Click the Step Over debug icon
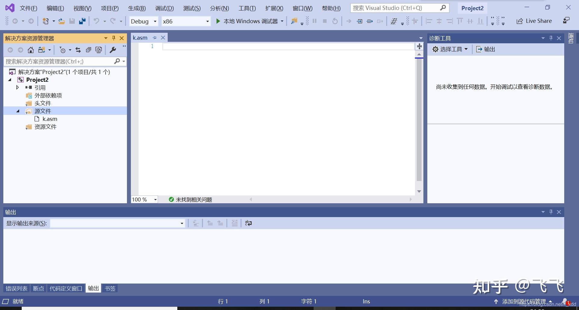 click(369, 21)
